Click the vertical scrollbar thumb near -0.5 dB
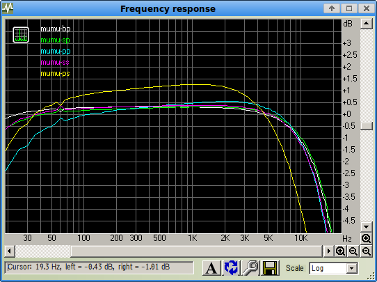Viewport: 377px width, 282px height. click(x=366, y=126)
